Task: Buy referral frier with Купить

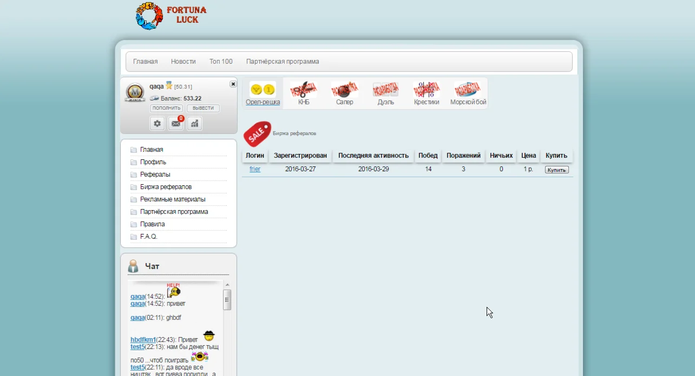Action: (x=556, y=170)
